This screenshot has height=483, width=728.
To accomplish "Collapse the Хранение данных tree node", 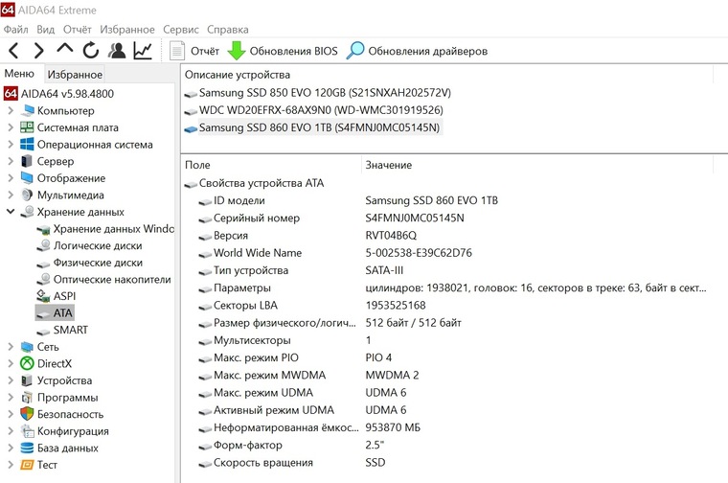I will 11,212.
